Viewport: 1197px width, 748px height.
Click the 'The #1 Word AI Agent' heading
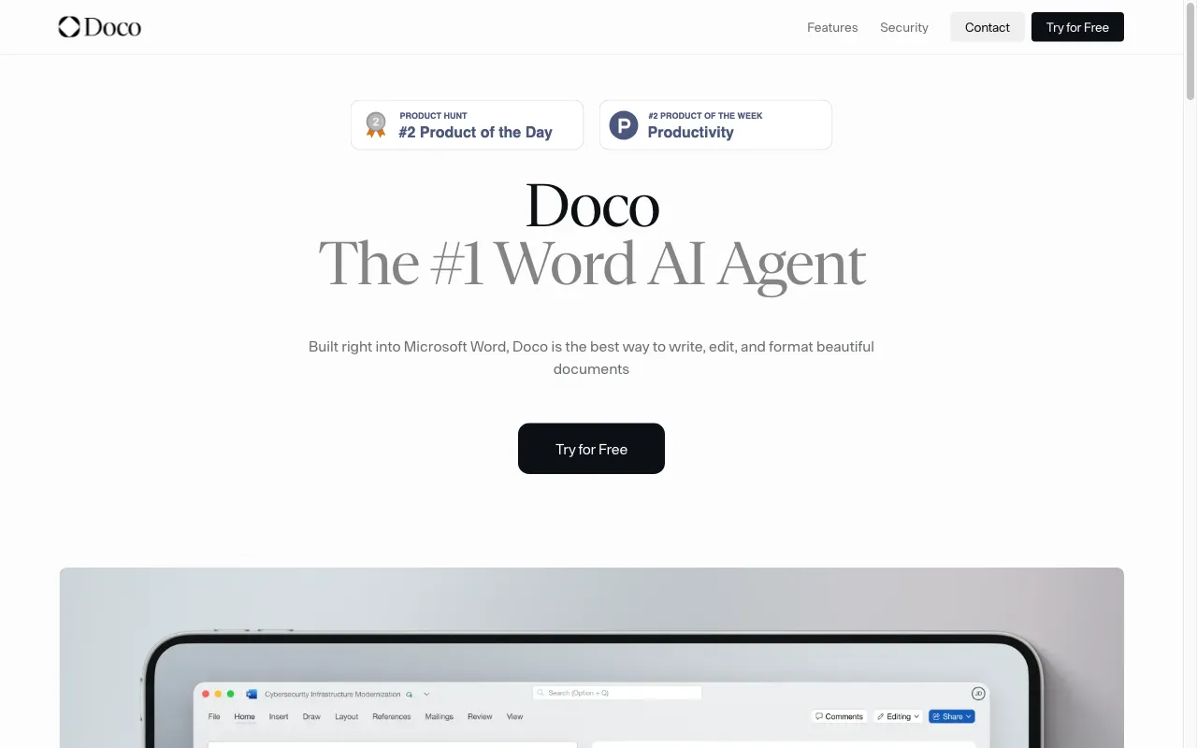point(592,265)
